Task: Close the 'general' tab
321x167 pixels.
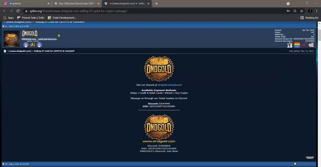Action: [x=49, y=4]
